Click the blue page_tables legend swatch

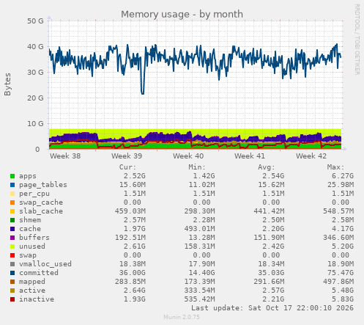(x=12, y=185)
